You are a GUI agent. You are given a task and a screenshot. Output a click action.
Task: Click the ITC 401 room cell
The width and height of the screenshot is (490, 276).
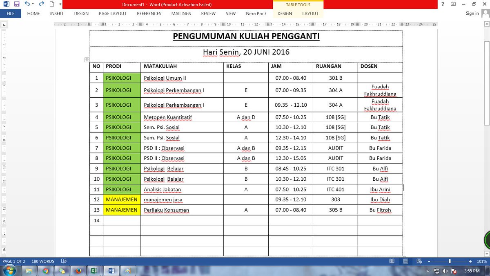pos(336,189)
